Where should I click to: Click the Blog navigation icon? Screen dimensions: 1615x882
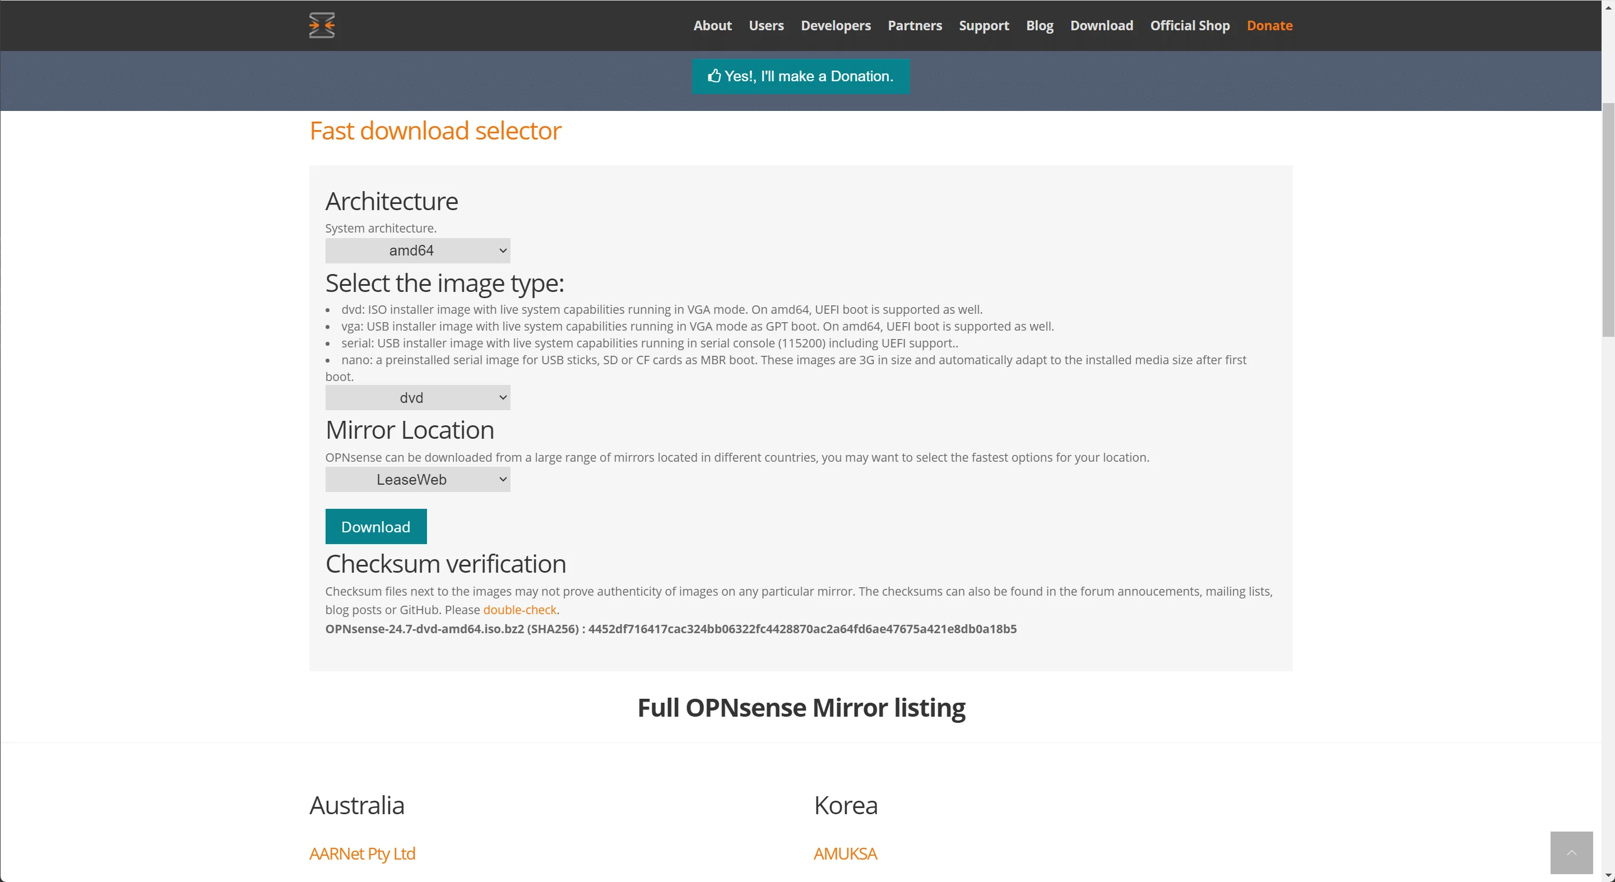pyautogui.click(x=1039, y=25)
